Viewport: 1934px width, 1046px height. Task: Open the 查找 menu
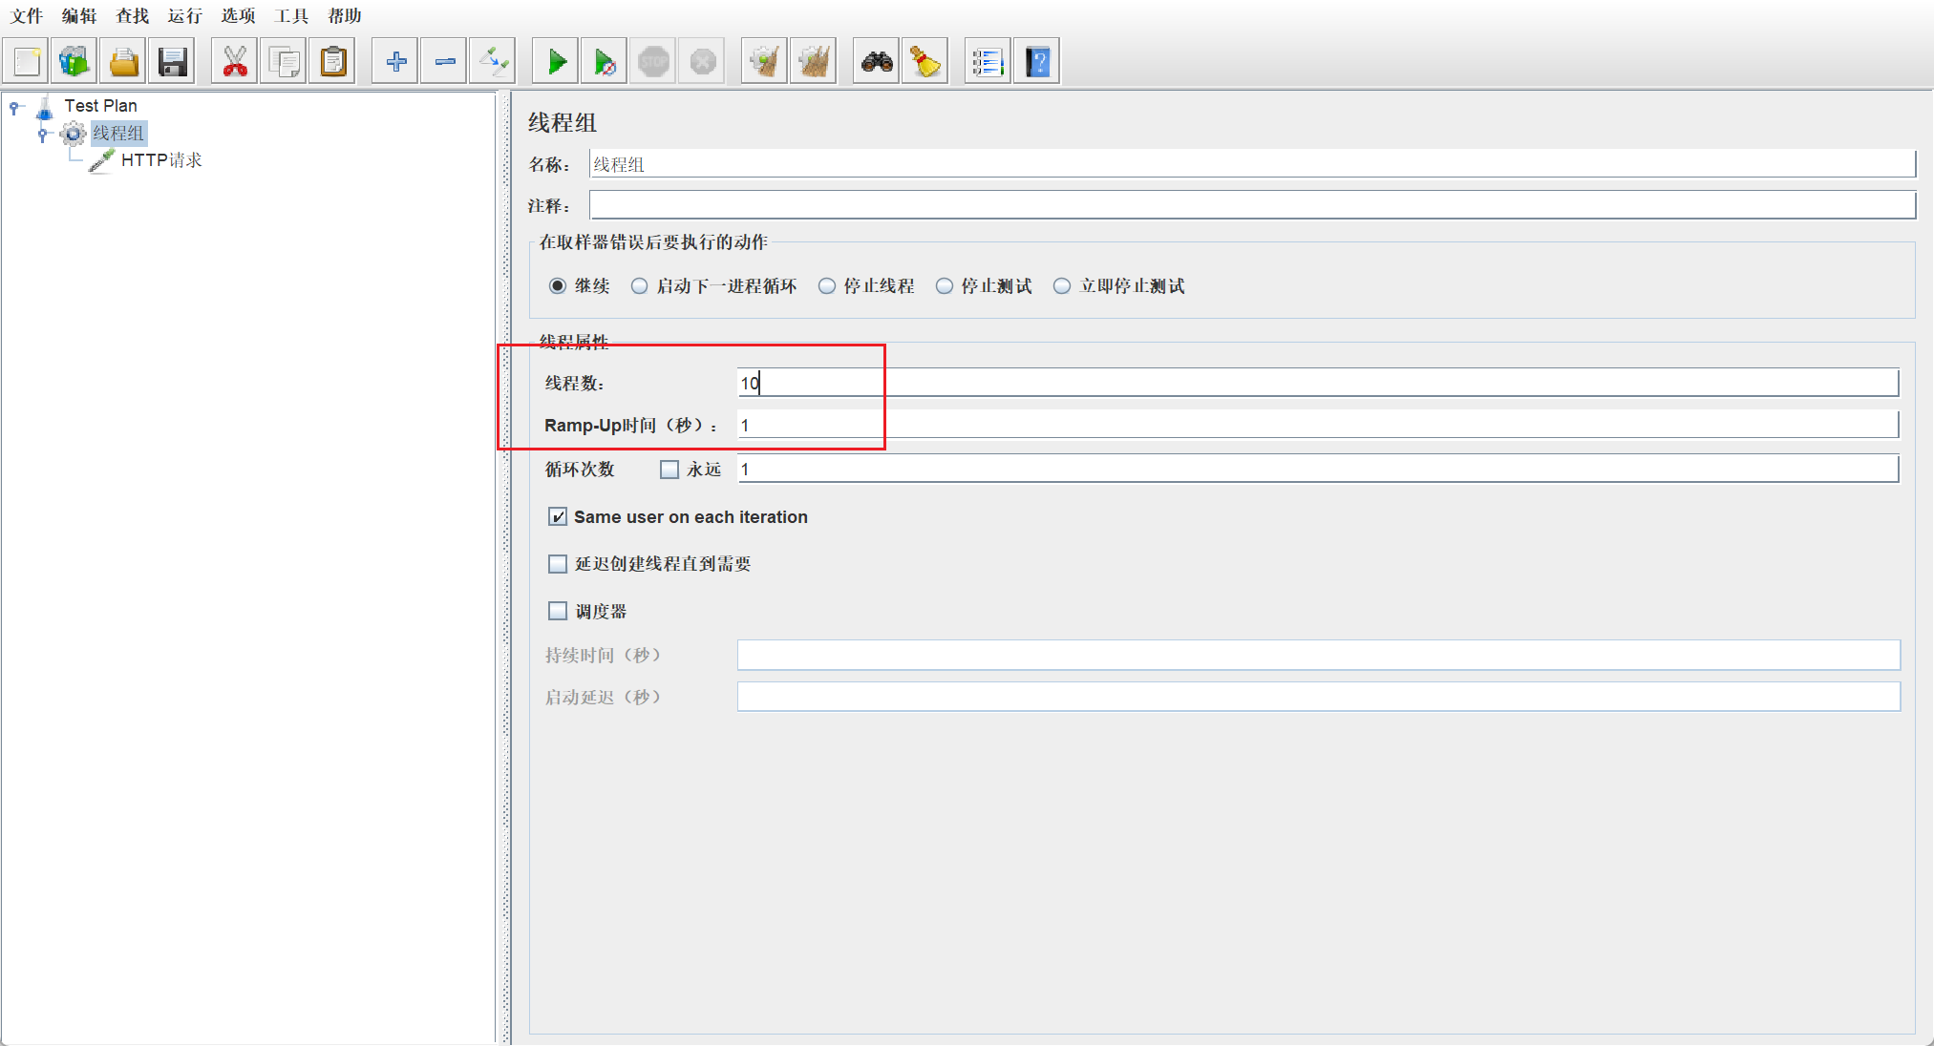coord(133,15)
